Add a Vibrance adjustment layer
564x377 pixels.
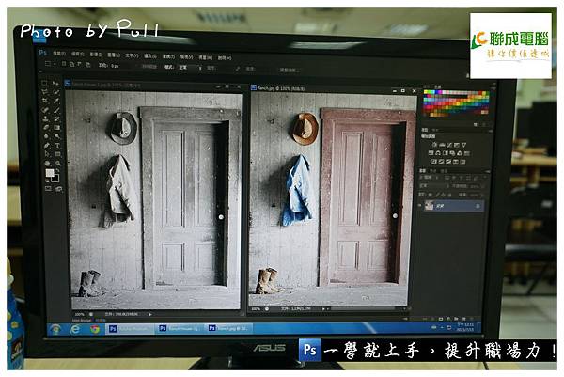(464, 145)
